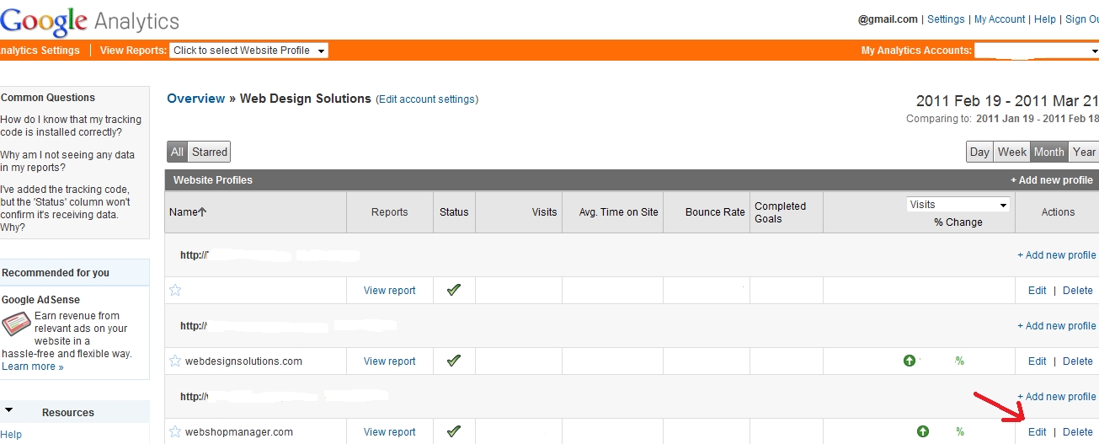This screenshot has width=1099, height=444.
Task: Star the webdesignsolutions.com profile
Action: click(175, 361)
